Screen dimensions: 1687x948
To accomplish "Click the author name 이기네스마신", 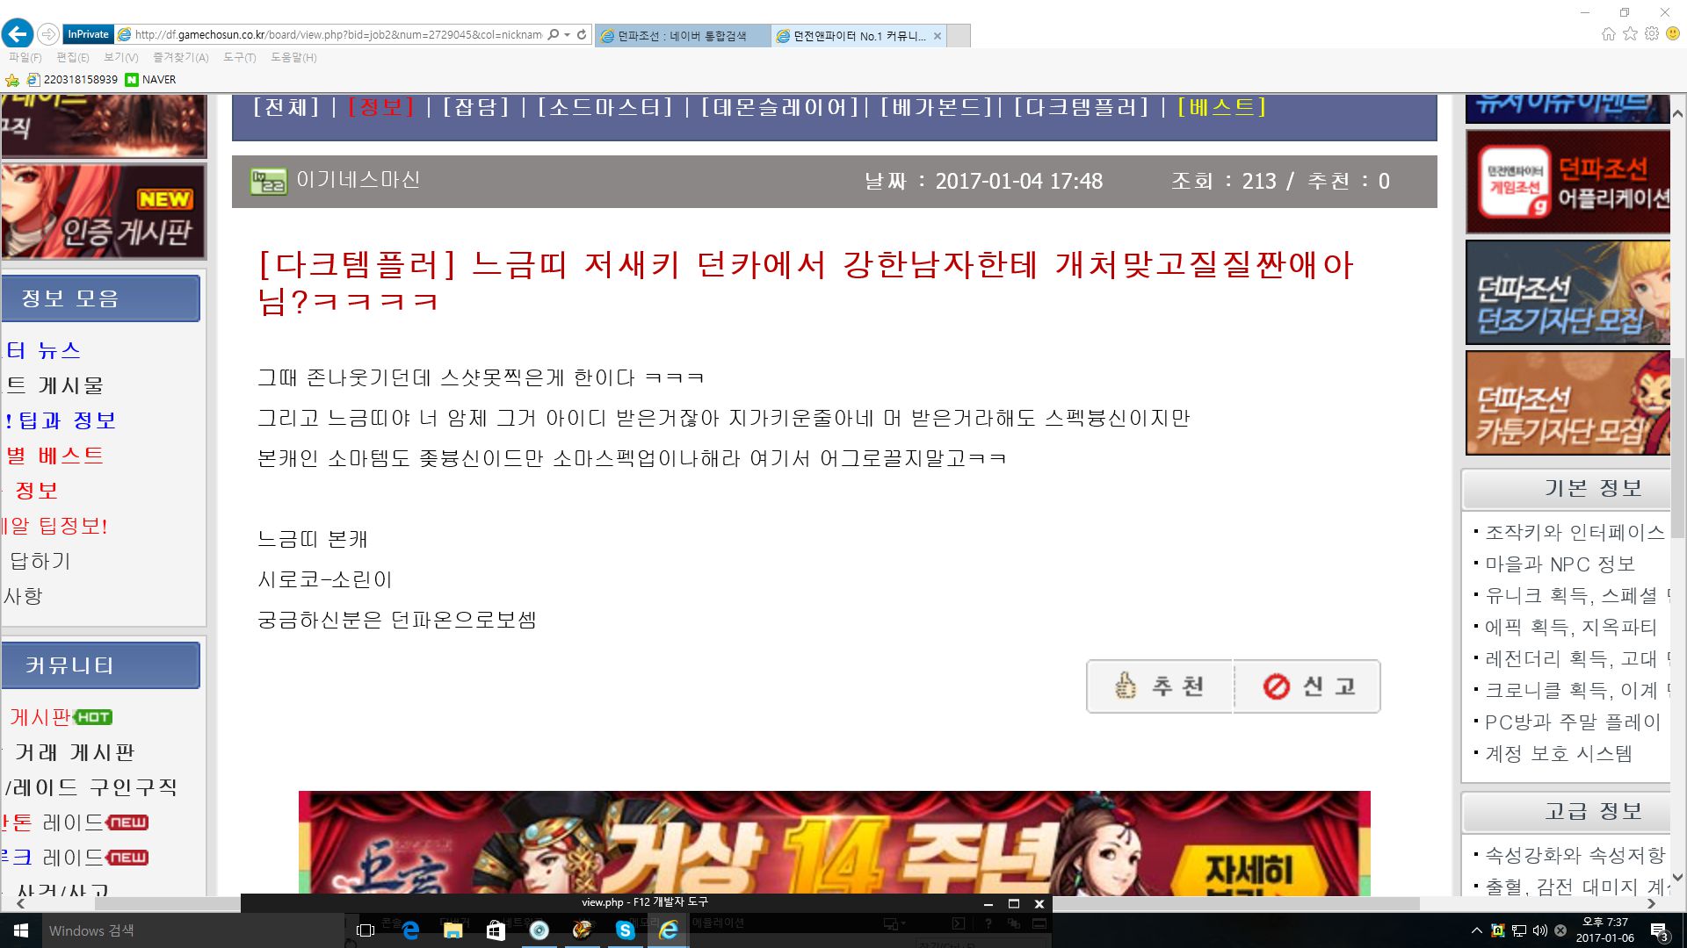I will point(358,180).
